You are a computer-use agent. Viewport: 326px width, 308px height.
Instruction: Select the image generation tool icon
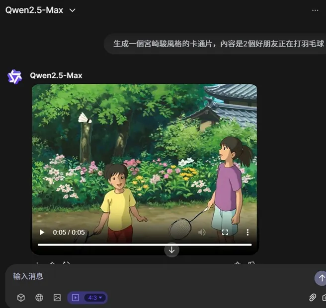(57, 298)
